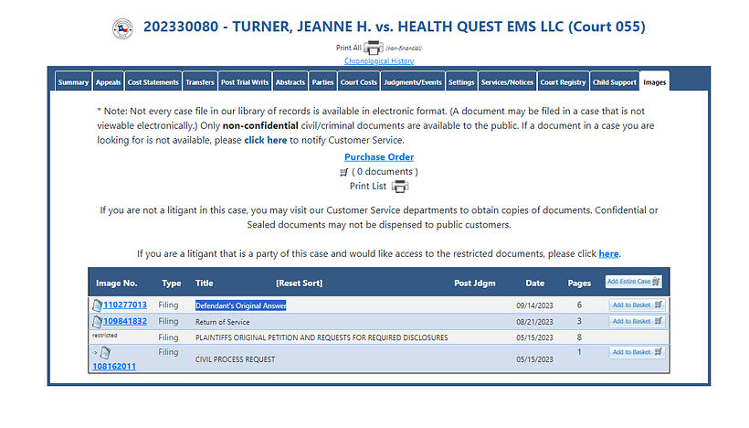Open document icon above image 108162011
Screen dimensions: 749x428
[x=105, y=353]
